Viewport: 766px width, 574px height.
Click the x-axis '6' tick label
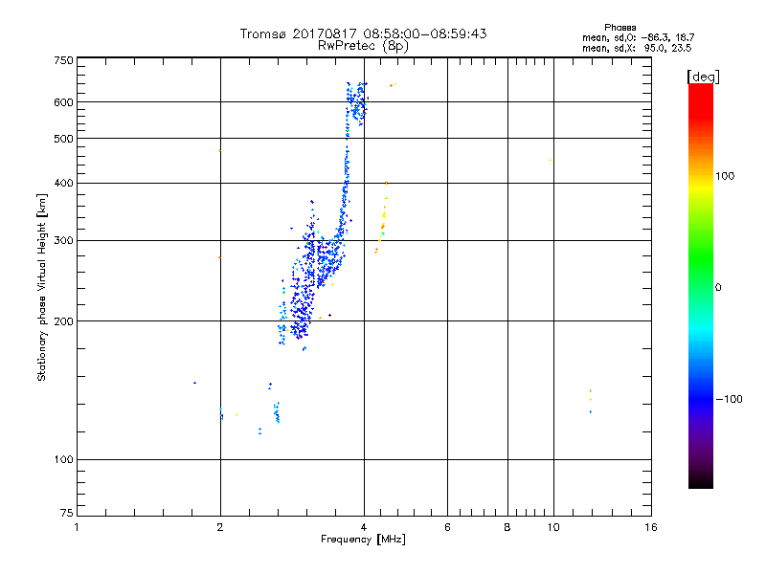click(447, 527)
